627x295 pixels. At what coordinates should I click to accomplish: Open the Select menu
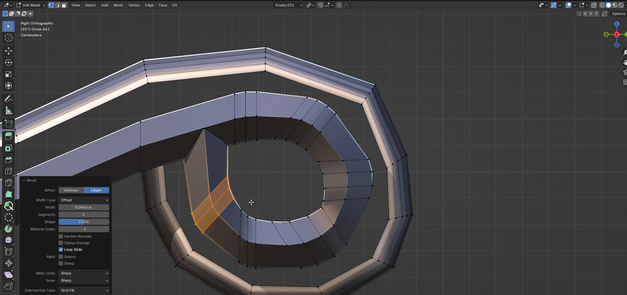[x=91, y=5]
